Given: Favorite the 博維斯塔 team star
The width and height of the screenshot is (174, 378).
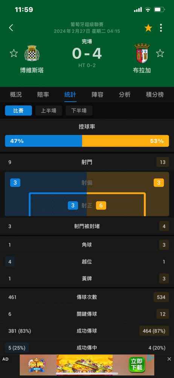Looking at the screenshot, I should point(14,53).
